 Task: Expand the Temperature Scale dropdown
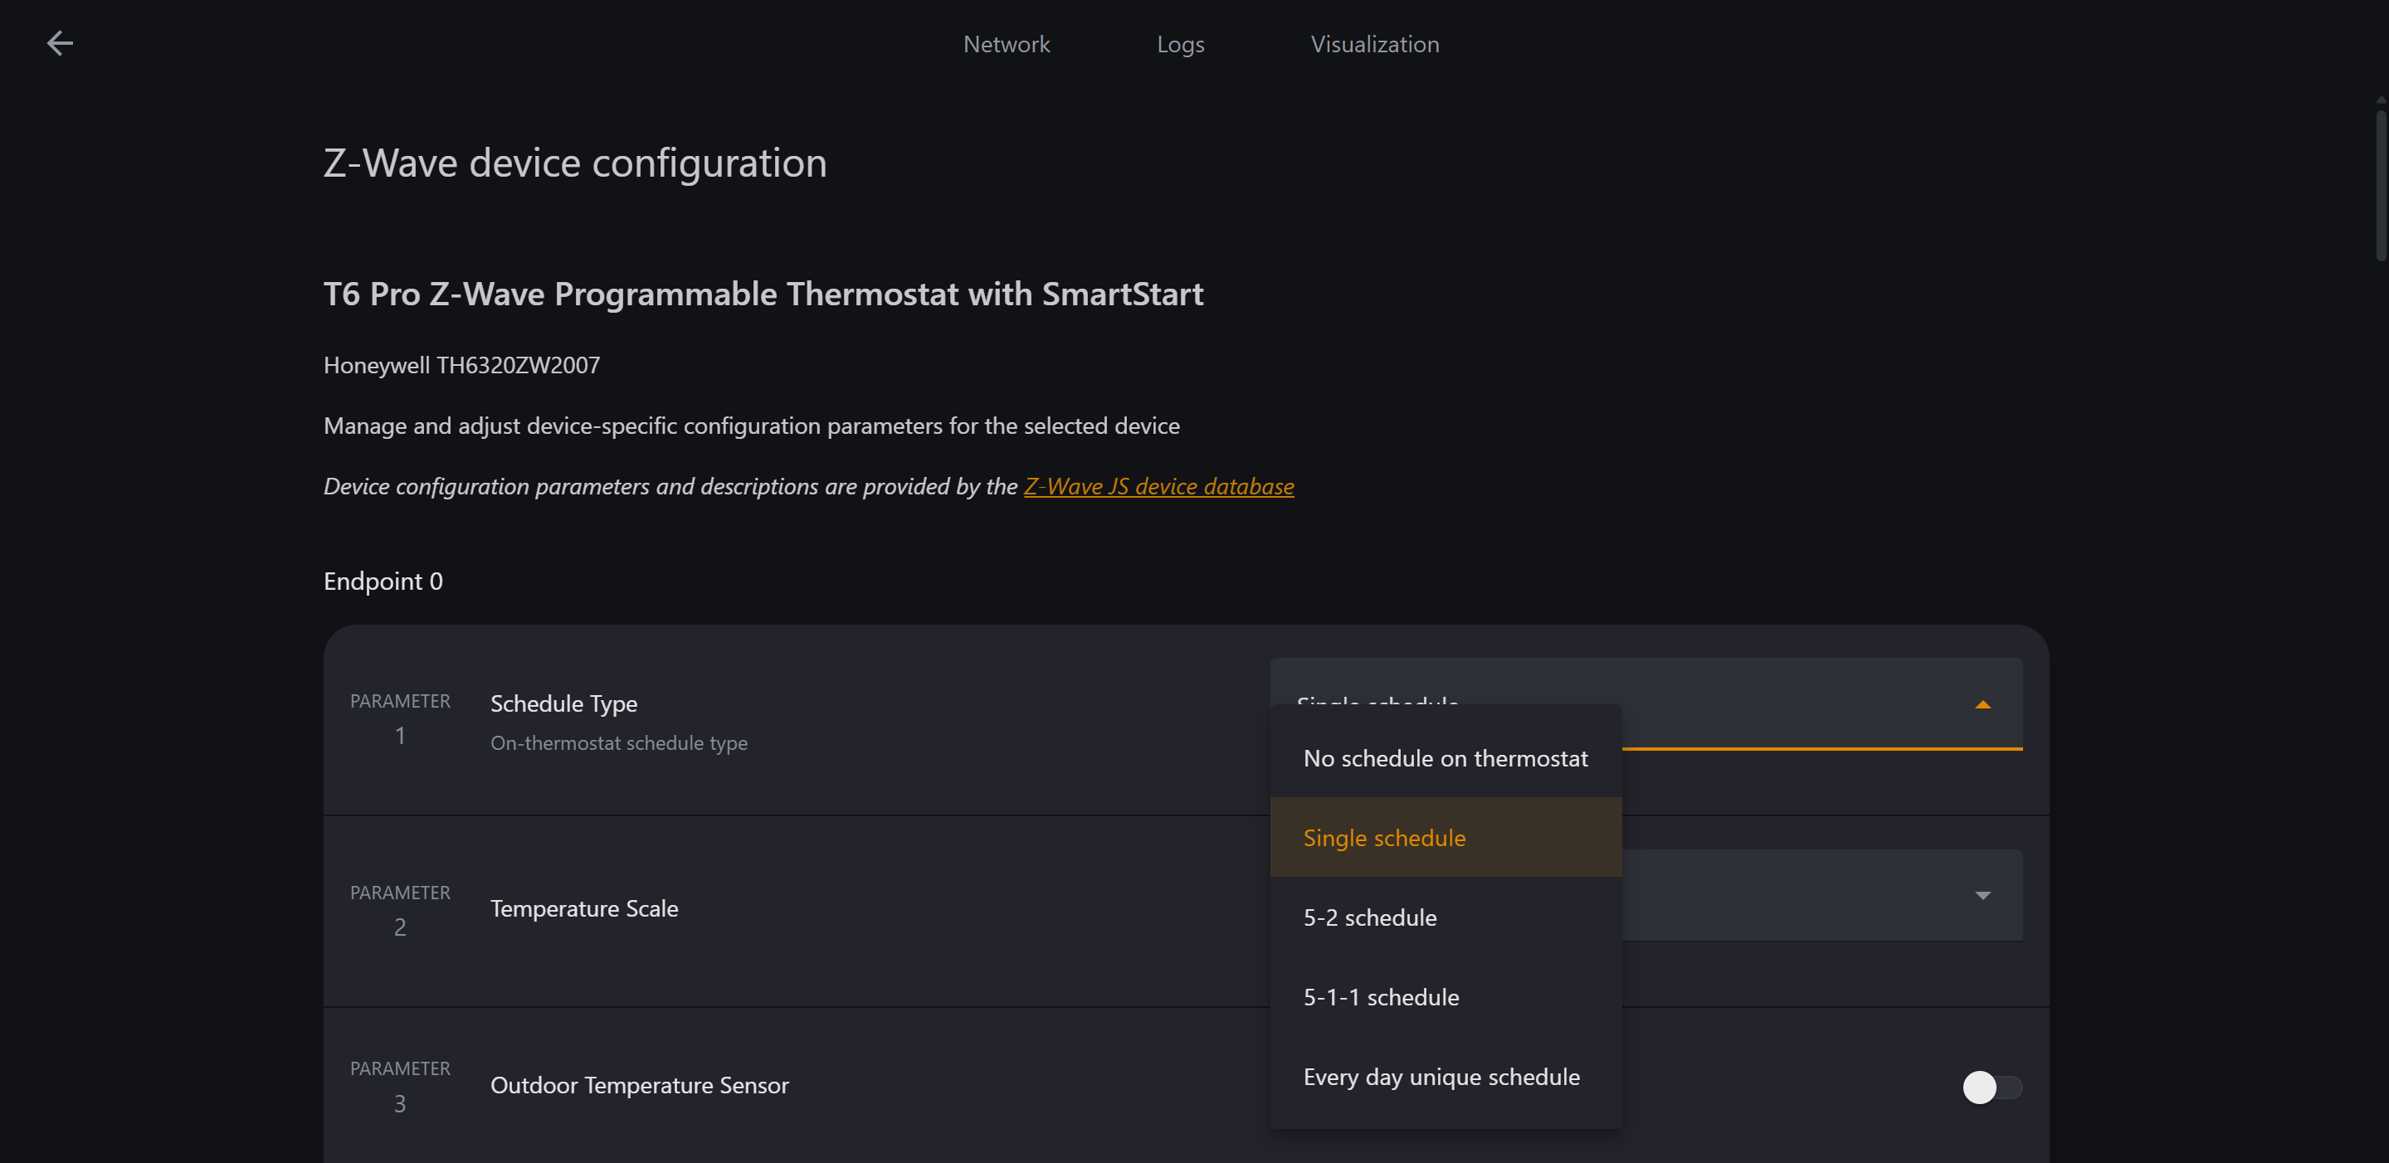tap(1982, 896)
